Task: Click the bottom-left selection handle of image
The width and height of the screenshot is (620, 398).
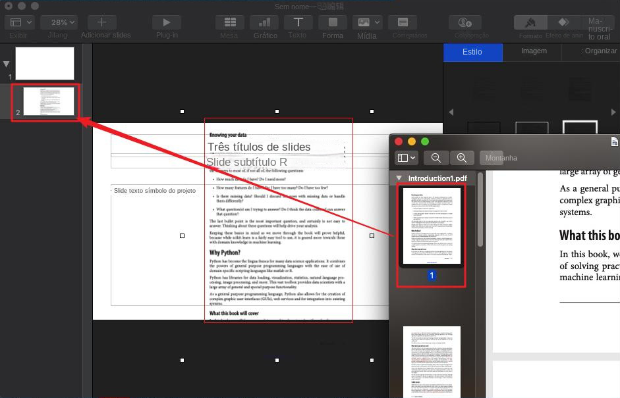Action: [182, 360]
